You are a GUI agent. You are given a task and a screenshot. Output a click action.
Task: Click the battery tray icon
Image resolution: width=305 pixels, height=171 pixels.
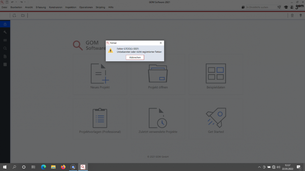(269, 167)
